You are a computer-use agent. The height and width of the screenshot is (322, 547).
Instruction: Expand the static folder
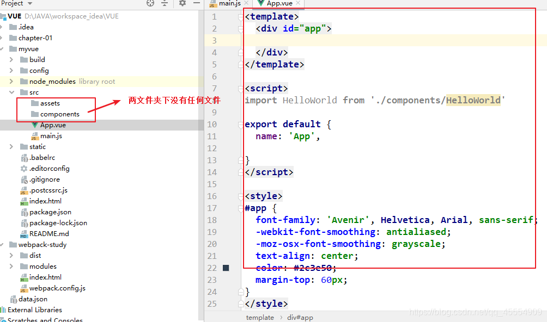[11, 146]
